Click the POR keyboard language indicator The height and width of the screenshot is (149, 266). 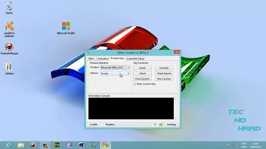pos(244,145)
